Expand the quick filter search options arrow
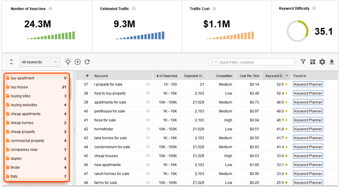 coord(213,62)
